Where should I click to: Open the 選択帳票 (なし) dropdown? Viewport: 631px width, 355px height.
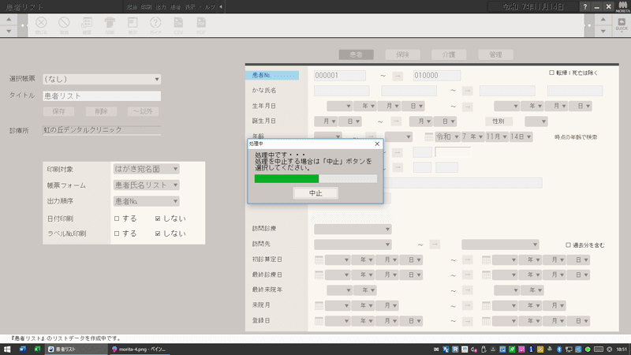click(x=102, y=80)
